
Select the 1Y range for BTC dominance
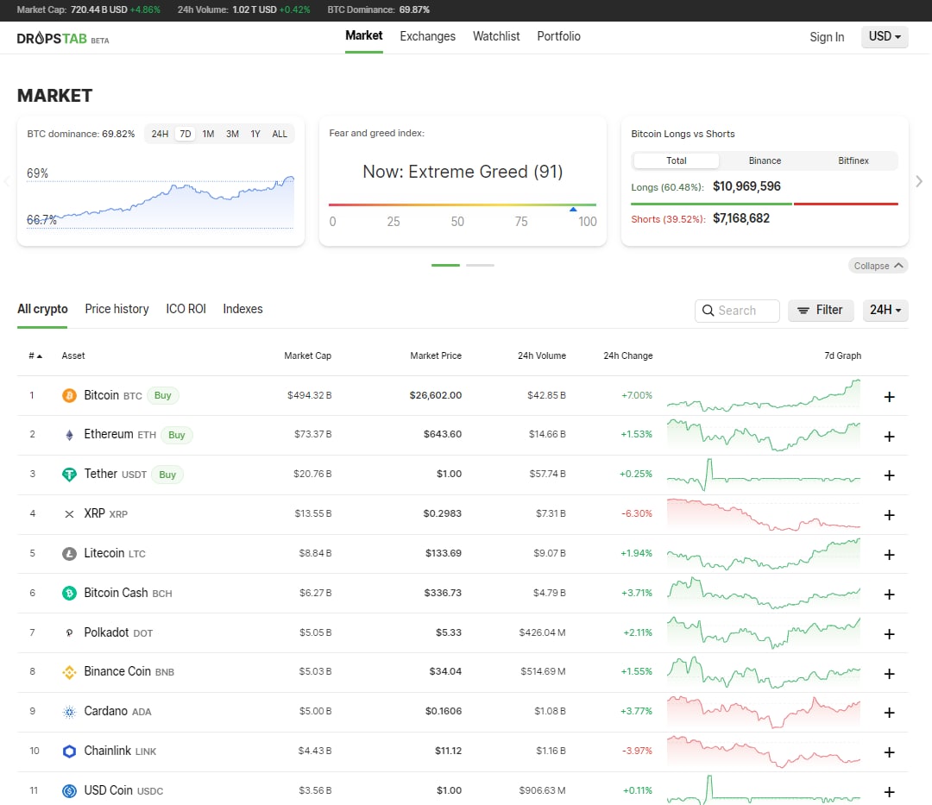[x=255, y=135]
